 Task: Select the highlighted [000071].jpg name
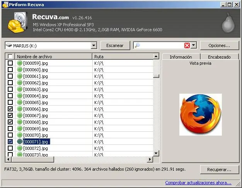[x=36, y=141]
